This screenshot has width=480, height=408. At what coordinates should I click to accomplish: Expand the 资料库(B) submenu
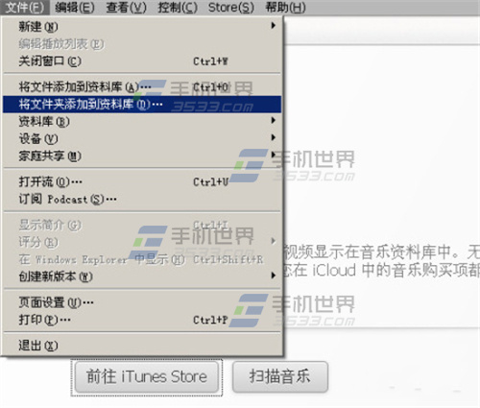[142, 121]
